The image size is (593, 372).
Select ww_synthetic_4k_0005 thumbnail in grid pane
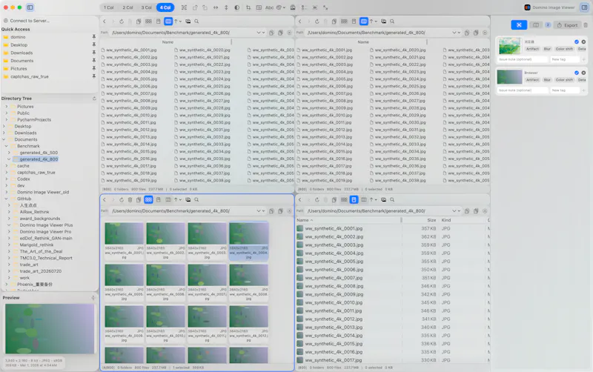pyautogui.click(x=124, y=282)
